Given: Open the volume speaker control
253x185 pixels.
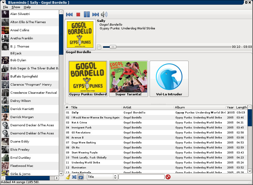Looking at the screenshot, I should pos(104,14).
